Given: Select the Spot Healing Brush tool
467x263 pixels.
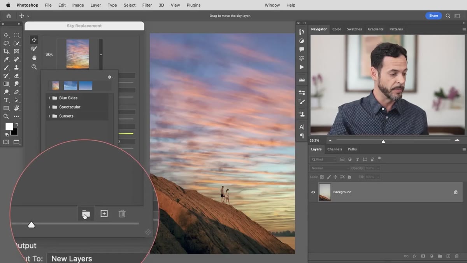Looking at the screenshot, I should (17, 60).
